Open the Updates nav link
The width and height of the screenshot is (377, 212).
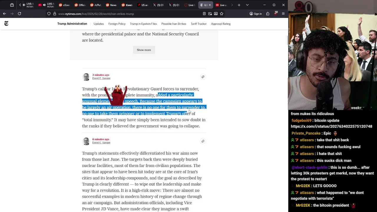coord(99,24)
